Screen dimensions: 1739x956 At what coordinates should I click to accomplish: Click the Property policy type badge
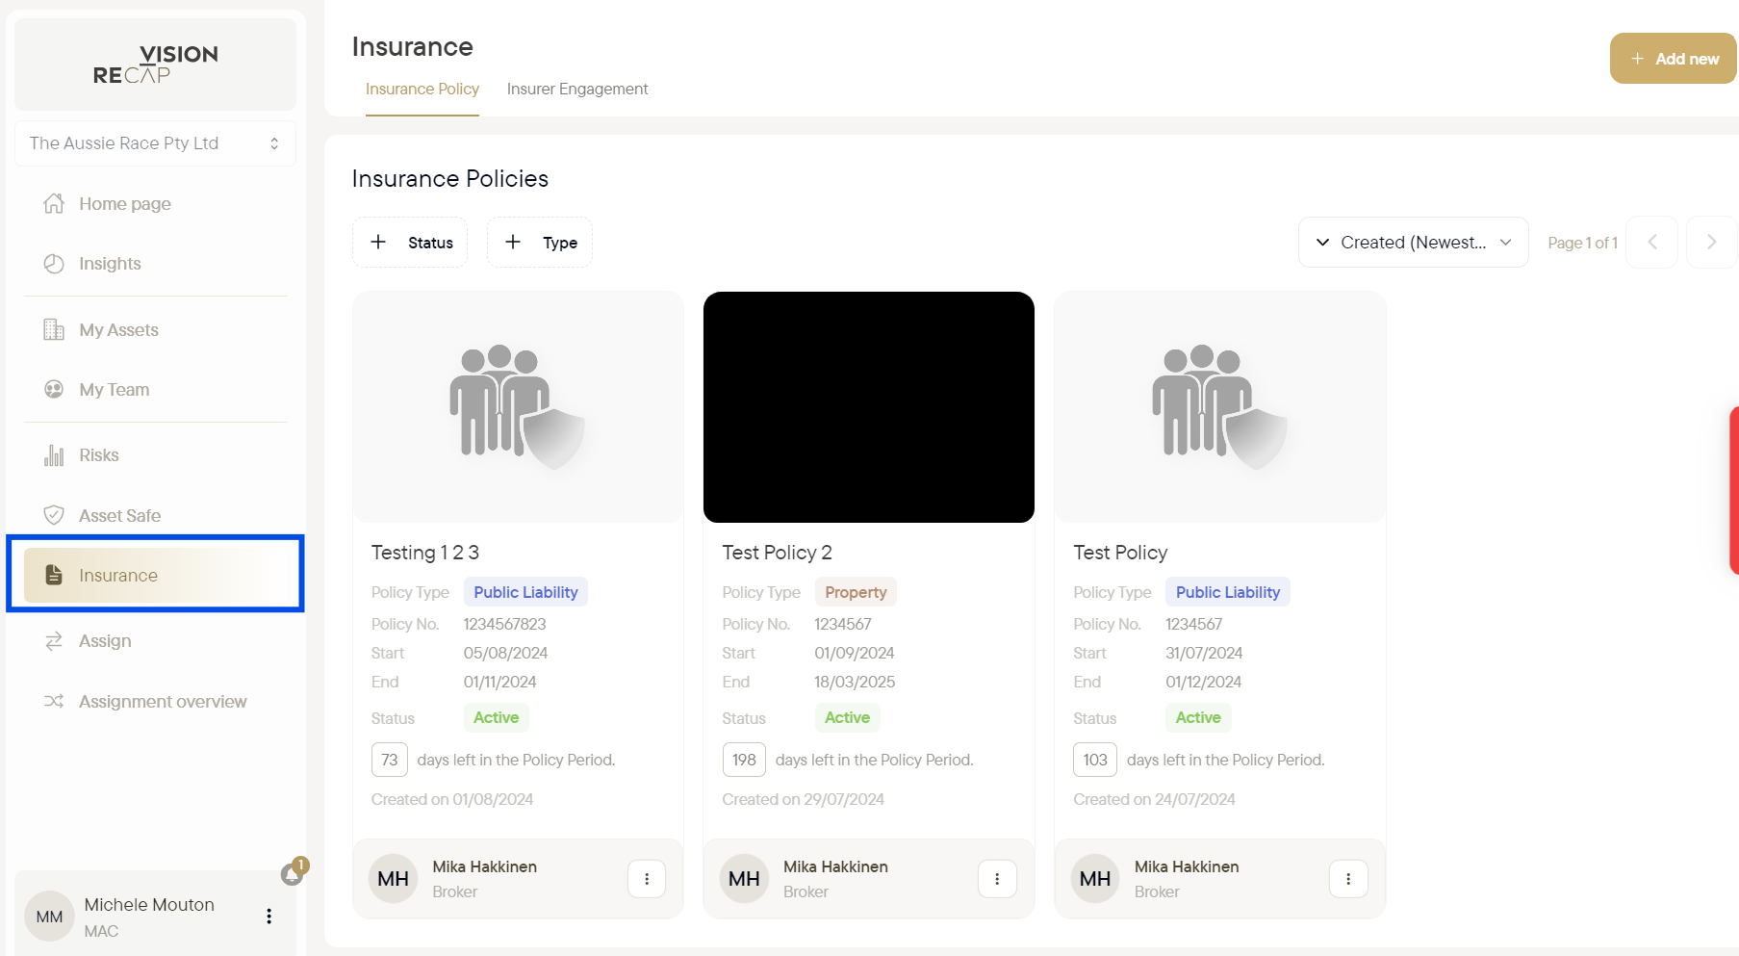tap(856, 592)
